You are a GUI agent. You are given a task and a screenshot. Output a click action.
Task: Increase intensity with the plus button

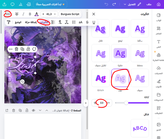pos(95,103)
